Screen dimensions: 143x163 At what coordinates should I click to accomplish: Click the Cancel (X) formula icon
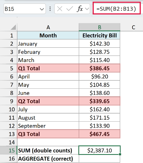point(60,9)
